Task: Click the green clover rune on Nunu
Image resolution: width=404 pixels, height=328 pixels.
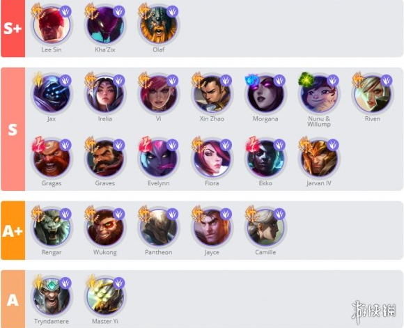Action: click(x=306, y=79)
